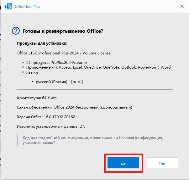
Task: Click the Приложение(-я) applications list line
Action: [98, 67]
